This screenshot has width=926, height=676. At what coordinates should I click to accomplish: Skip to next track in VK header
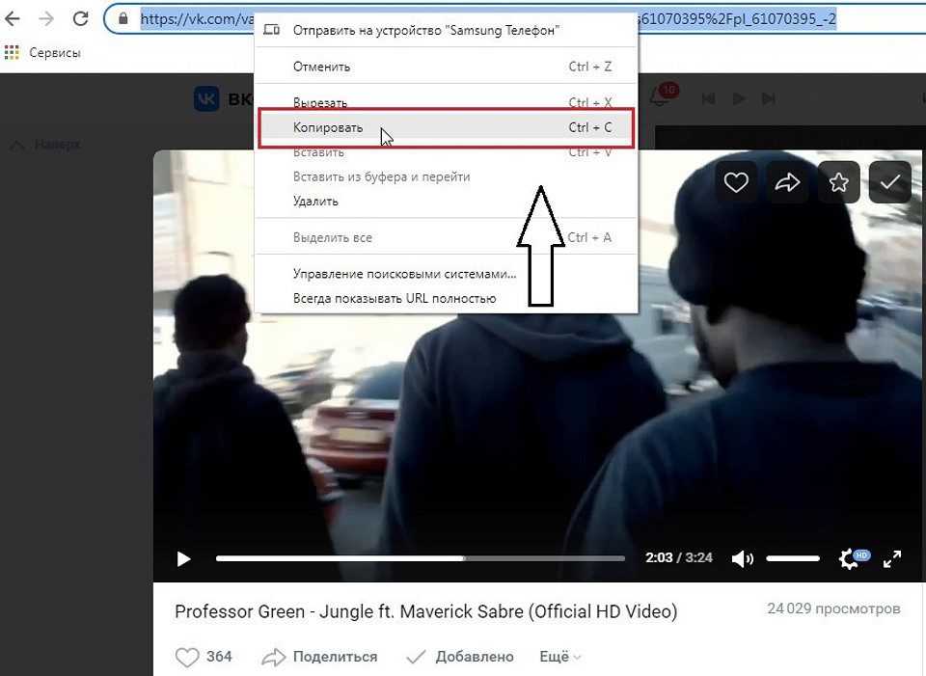pos(769,98)
